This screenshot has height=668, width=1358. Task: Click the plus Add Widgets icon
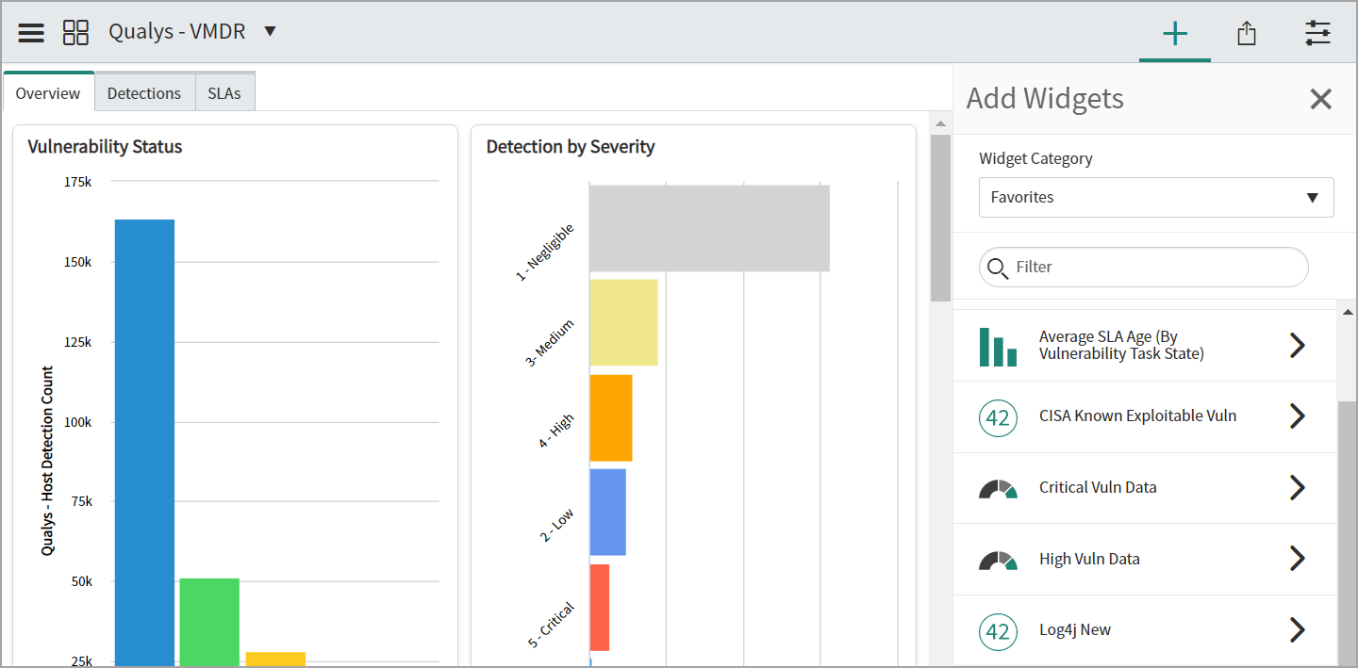point(1174,34)
